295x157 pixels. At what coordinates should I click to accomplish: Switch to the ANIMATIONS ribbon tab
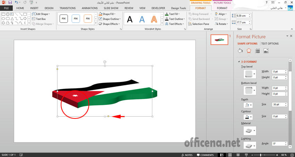90,8
